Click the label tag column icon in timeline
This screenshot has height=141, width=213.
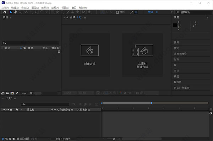pos(17,110)
